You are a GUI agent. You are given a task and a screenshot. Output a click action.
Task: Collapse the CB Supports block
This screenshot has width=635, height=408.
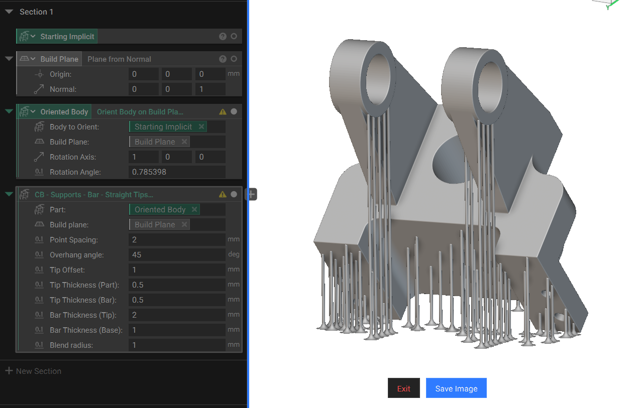point(9,194)
